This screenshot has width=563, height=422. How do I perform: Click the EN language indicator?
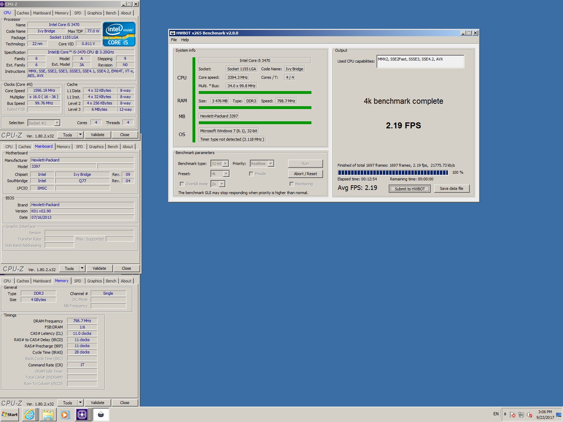pyautogui.click(x=496, y=414)
